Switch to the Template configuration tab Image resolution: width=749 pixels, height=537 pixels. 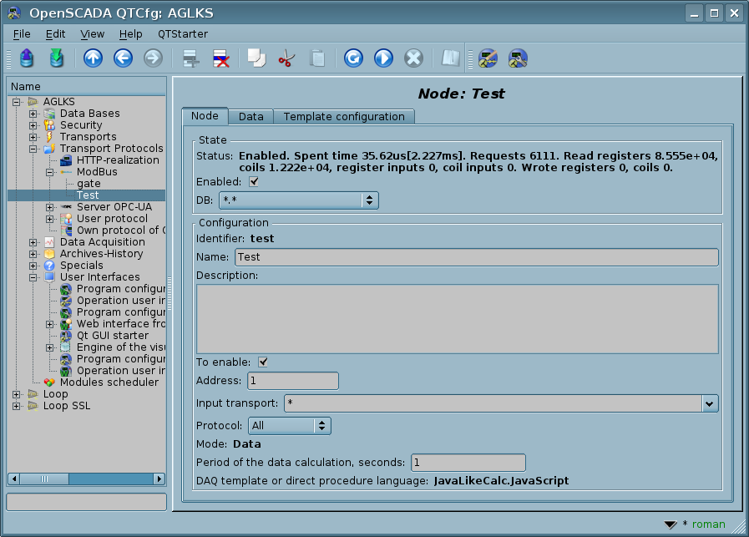click(x=343, y=116)
